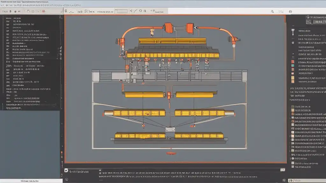Click the left panel's vertical scrollbar
The image size is (326, 183).
pyautogui.click(x=61, y=62)
